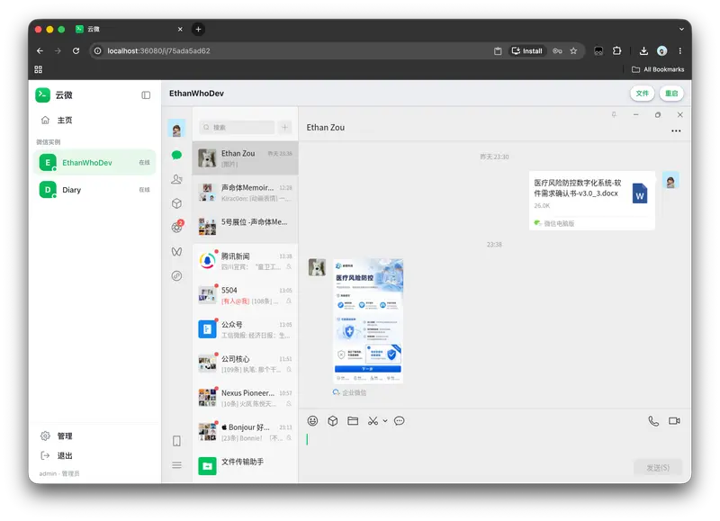Start a video call
This screenshot has height=521, width=720.
coord(674,421)
